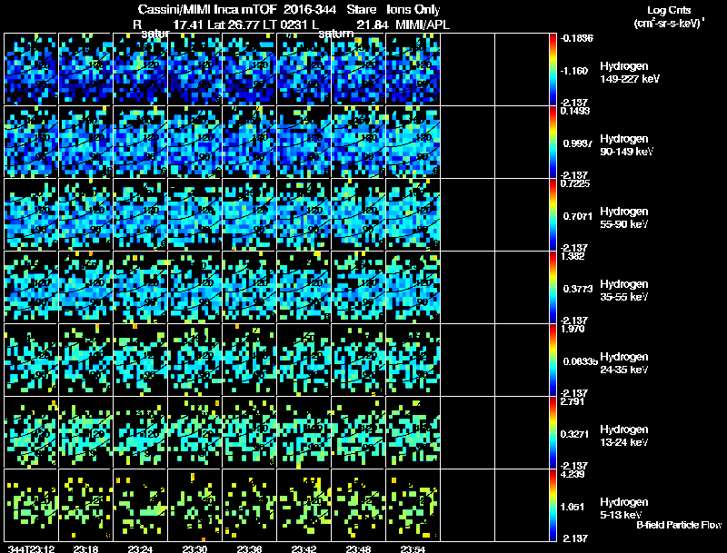Click the 0.1493 color scale value
Image resolution: width=727 pixels, height=553 pixels.
pos(575,111)
